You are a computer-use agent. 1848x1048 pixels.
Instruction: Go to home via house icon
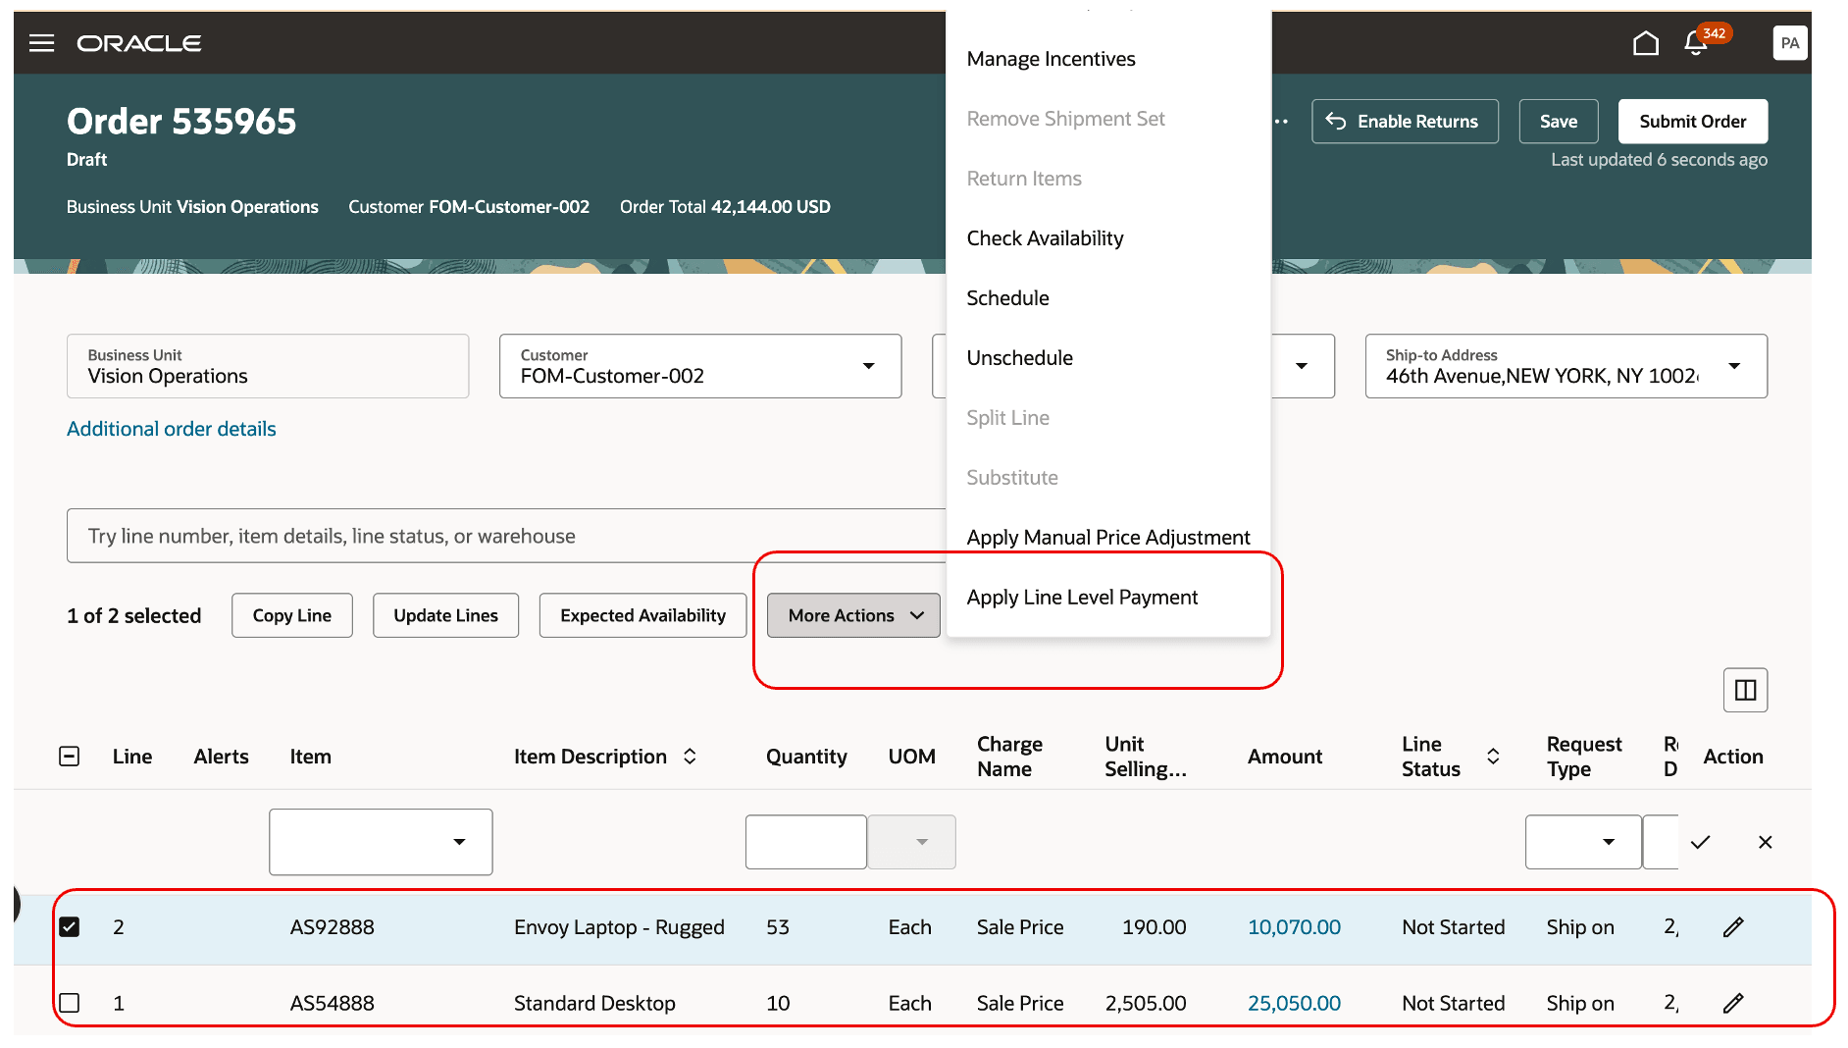pos(1645,43)
